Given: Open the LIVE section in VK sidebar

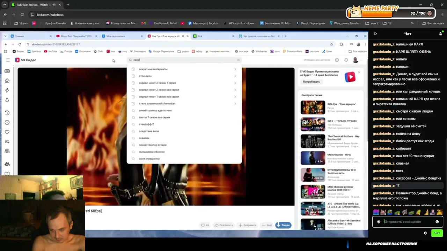Looking at the screenshot, I should pyautogui.click(x=7, y=71).
